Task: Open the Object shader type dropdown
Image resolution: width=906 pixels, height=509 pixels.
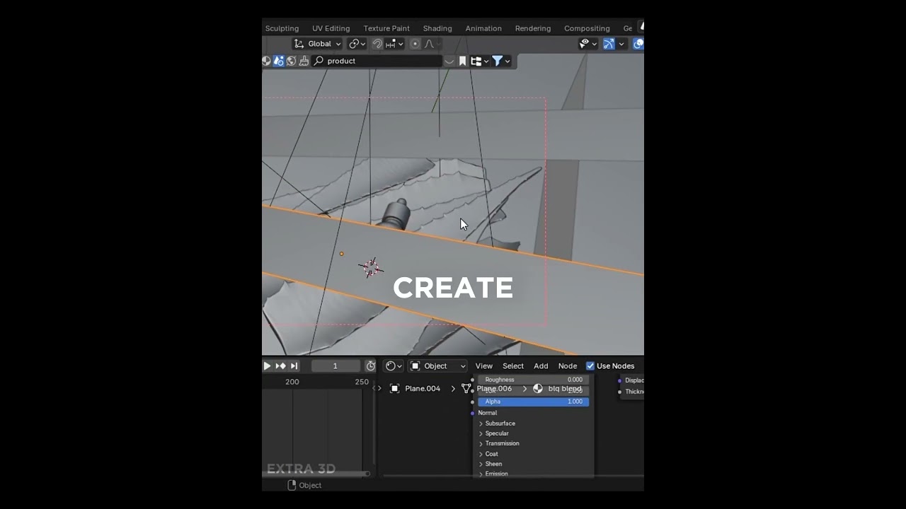Action: click(437, 365)
